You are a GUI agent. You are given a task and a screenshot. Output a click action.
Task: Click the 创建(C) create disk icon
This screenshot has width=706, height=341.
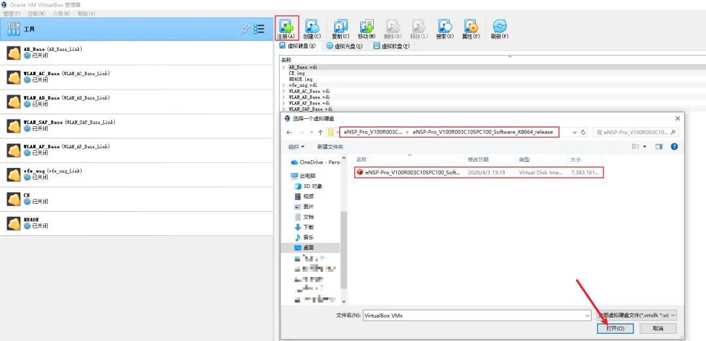(x=312, y=29)
